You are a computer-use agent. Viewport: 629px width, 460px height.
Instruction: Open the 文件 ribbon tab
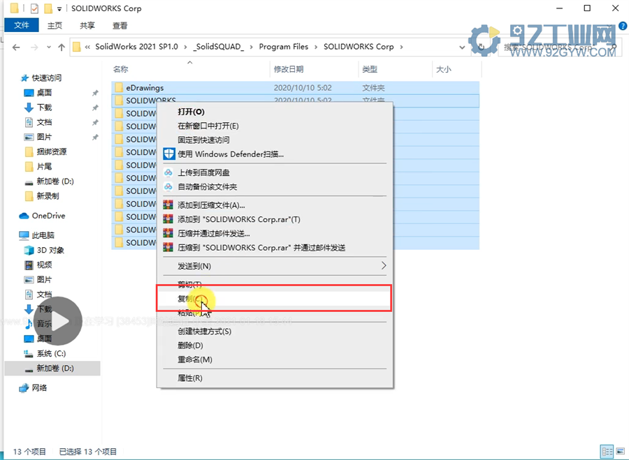(x=22, y=26)
